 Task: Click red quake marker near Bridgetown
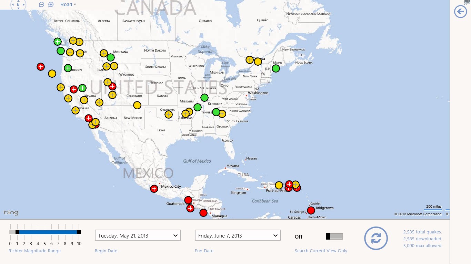click(311, 210)
